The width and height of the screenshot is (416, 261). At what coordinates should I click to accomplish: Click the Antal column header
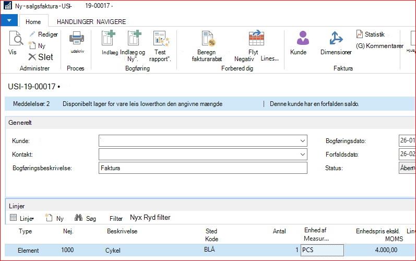[x=279, y=231]
